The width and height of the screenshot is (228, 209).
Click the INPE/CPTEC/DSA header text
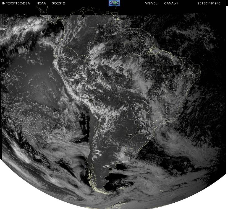pyautogui.click(x=16, y=4)
